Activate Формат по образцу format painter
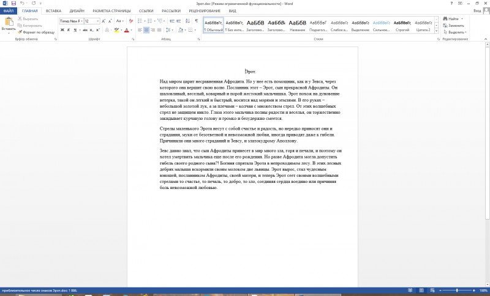Viewport: 490px width, 296px height. pos(36,32)
